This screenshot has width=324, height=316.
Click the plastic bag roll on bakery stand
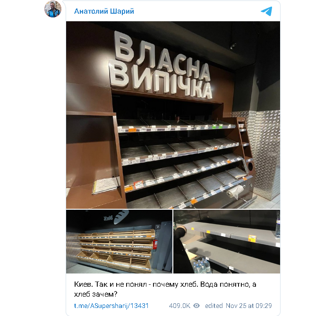[236, 192]
